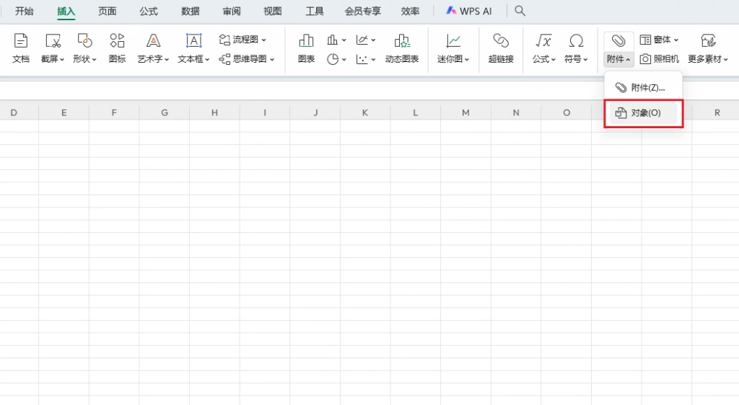Open the 窗体 form controls
This screenshot has height=405, width=739.
pyautogui.click(x=659, y=40)
